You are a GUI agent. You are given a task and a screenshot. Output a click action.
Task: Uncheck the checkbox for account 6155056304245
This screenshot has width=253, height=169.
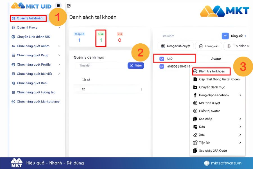click(x=162, y=66)
